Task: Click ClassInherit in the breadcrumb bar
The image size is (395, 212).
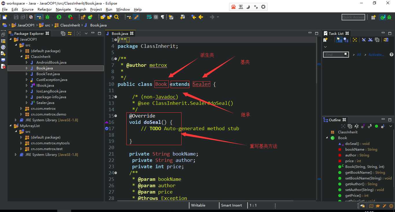Action: click(70, 25)
